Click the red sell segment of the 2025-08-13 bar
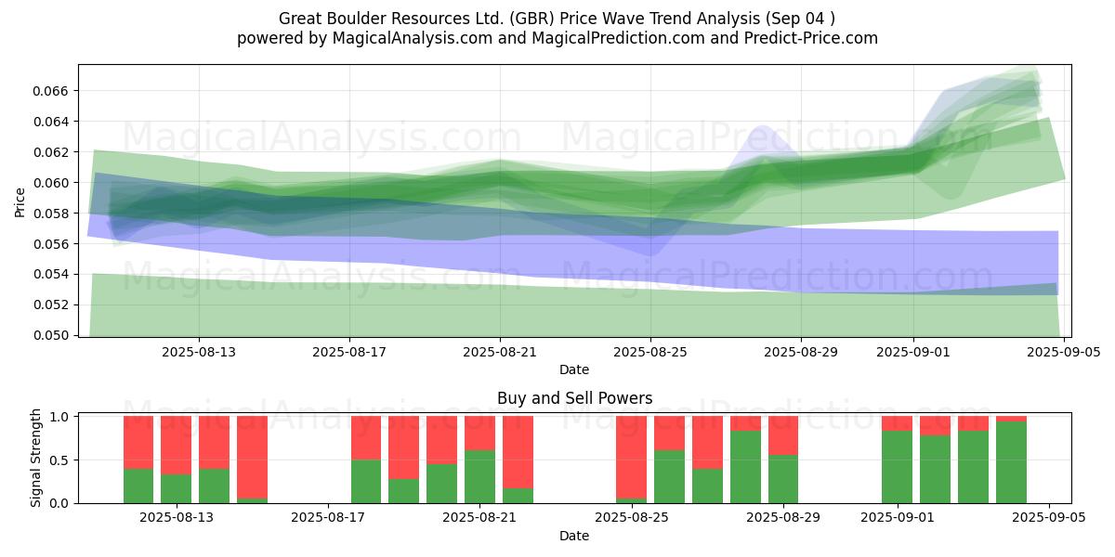 (x=177, y=446)
